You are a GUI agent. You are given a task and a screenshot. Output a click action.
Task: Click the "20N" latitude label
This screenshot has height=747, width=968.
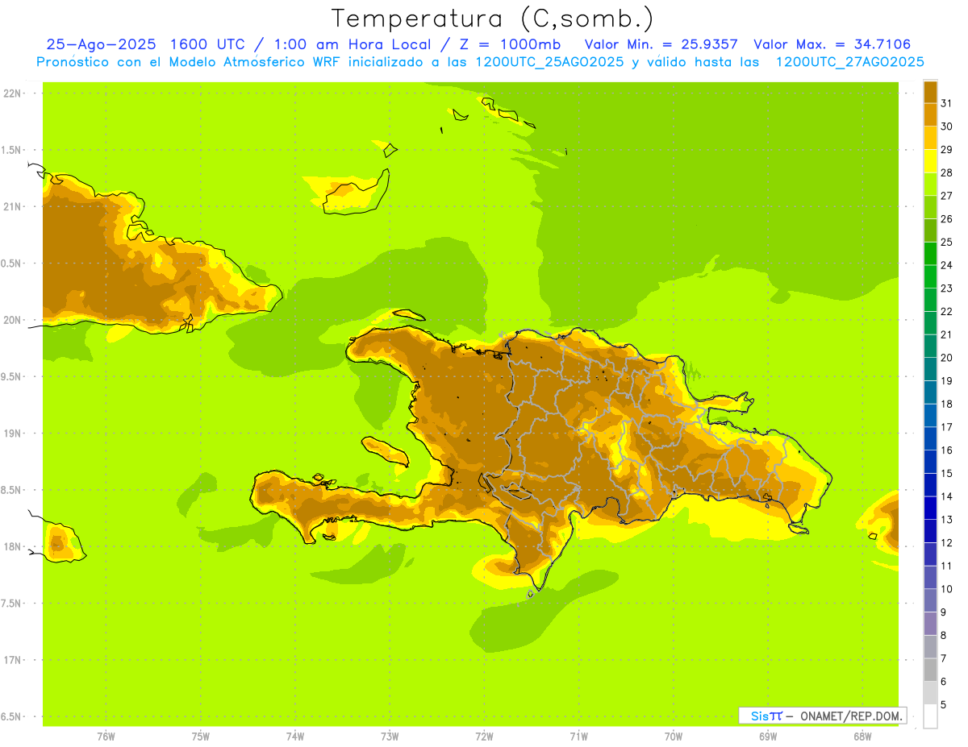(x=12, y=320)
